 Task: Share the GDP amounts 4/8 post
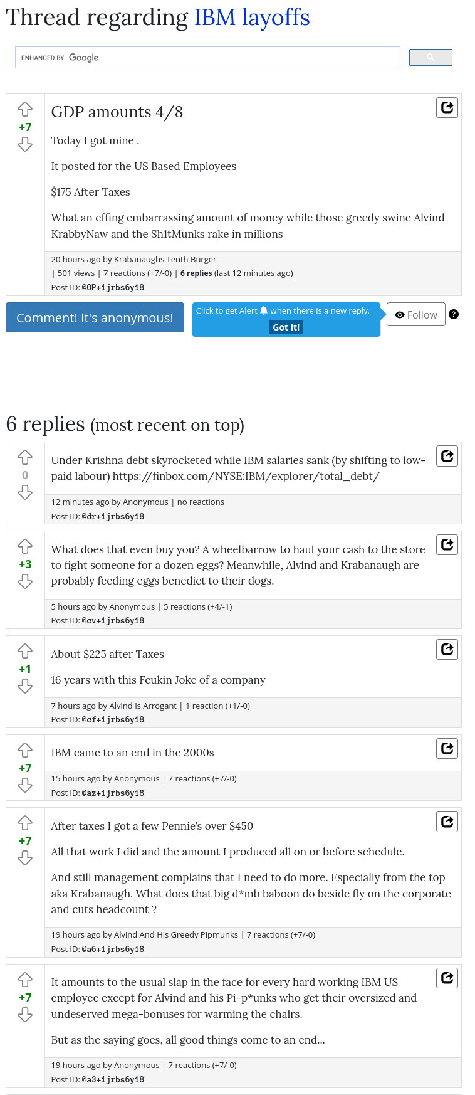pos(447,107)
